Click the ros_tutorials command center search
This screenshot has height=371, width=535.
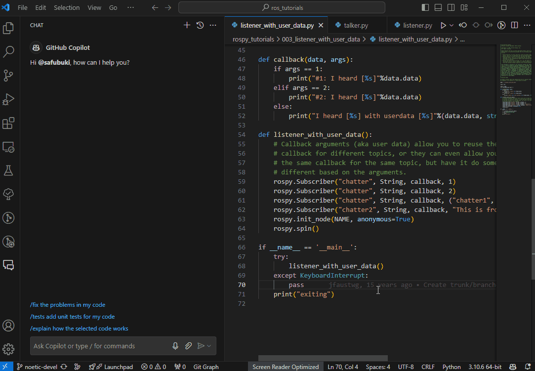[x=282, y=7]
